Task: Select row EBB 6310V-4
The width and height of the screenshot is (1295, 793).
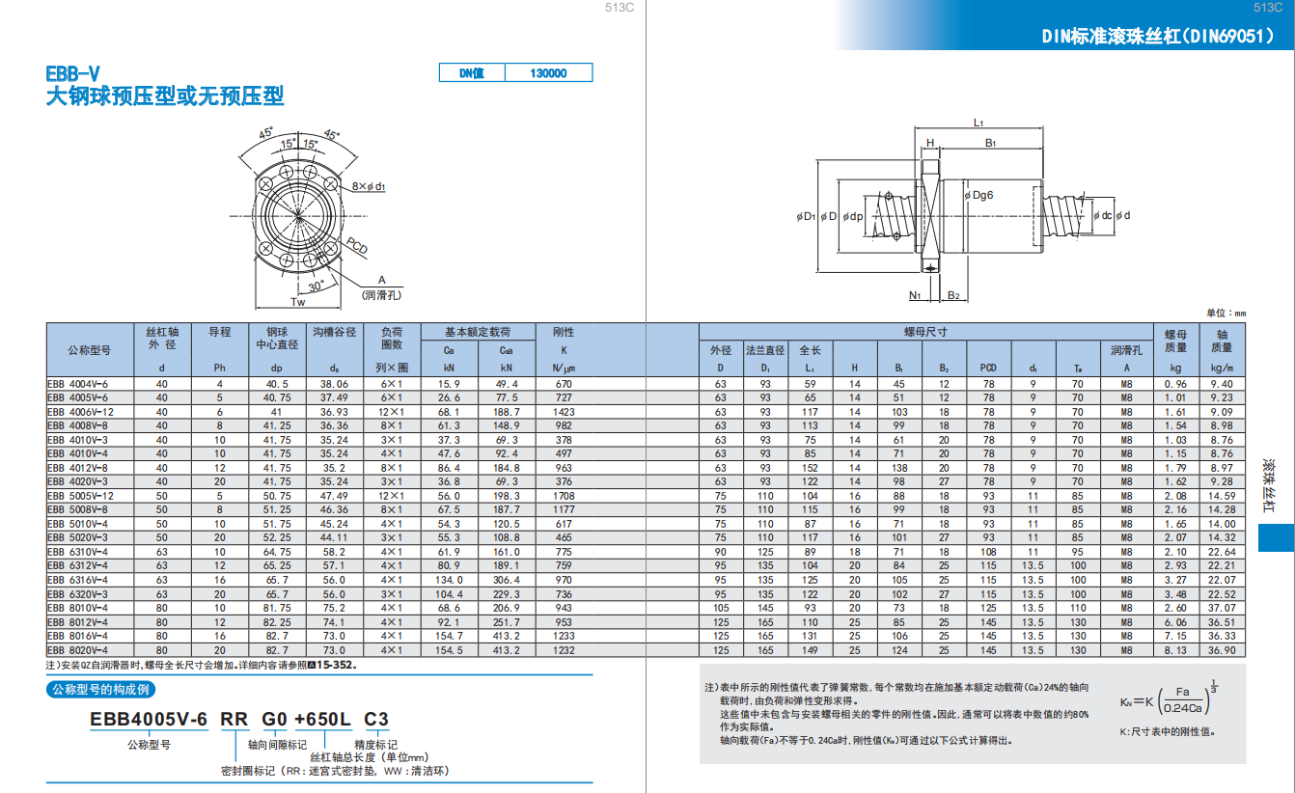Action: (x=646, y=552)
